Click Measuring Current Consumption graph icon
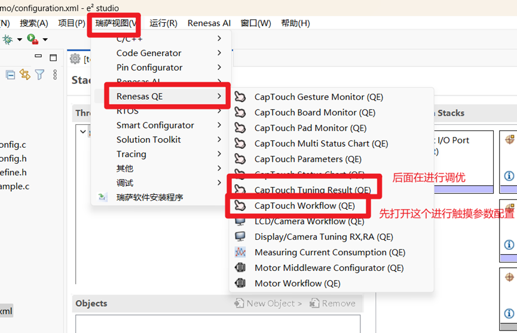This screenshot has width=517, height=333. click(240, 252)
